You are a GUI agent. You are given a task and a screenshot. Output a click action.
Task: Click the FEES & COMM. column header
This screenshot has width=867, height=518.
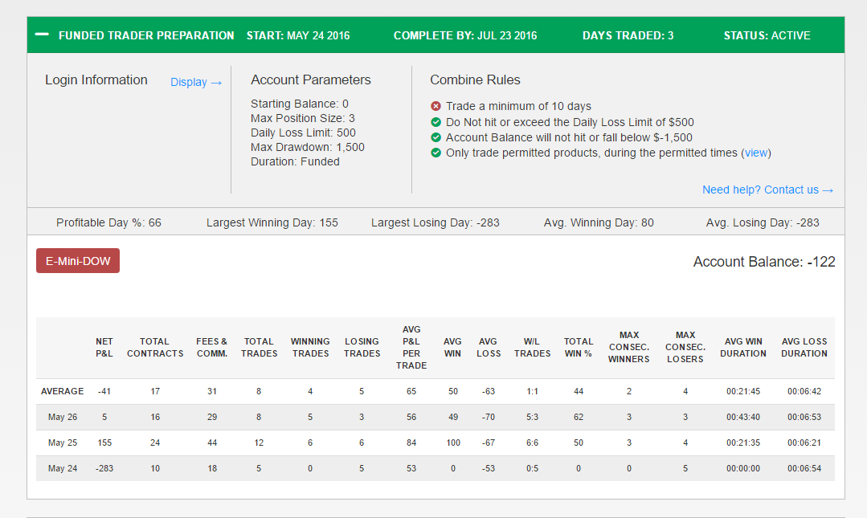(212, 347)
